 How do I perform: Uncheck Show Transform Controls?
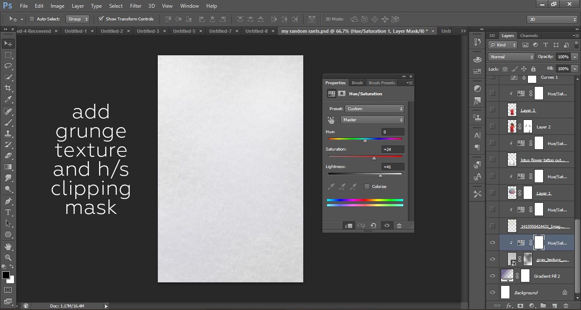[x=101, y=19]
